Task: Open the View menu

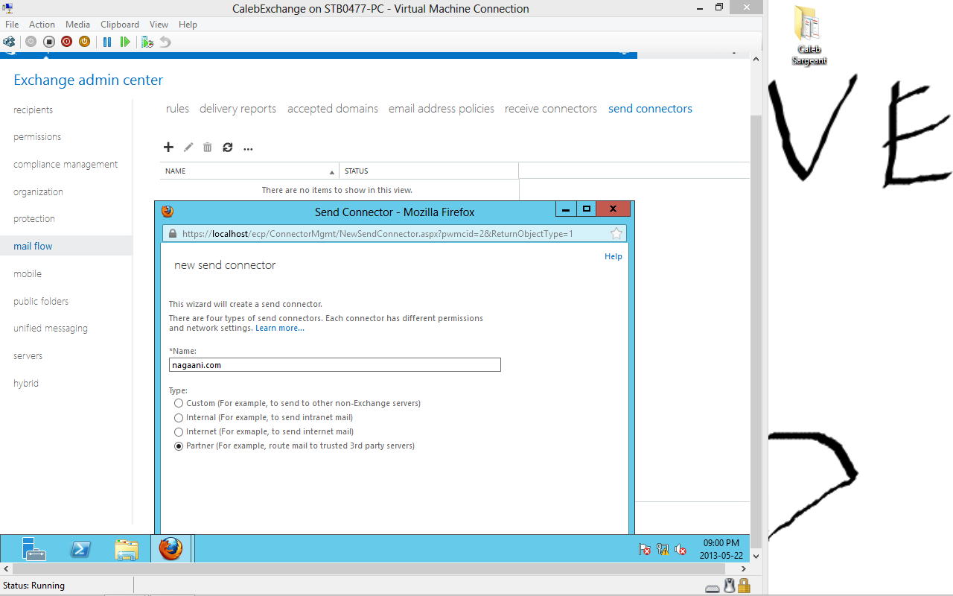Action: point(159,25)
